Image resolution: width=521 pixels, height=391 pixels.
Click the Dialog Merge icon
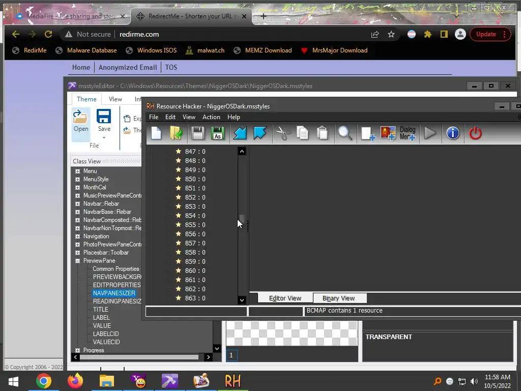pyautogui.click(x=408, y=133)
